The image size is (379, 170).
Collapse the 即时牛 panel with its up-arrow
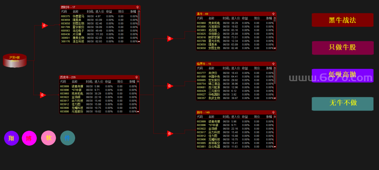point(137,7)
